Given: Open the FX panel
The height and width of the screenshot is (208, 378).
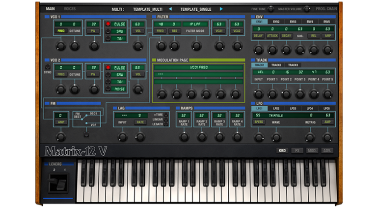Looking at the screenshot, I should click(297, 151).
